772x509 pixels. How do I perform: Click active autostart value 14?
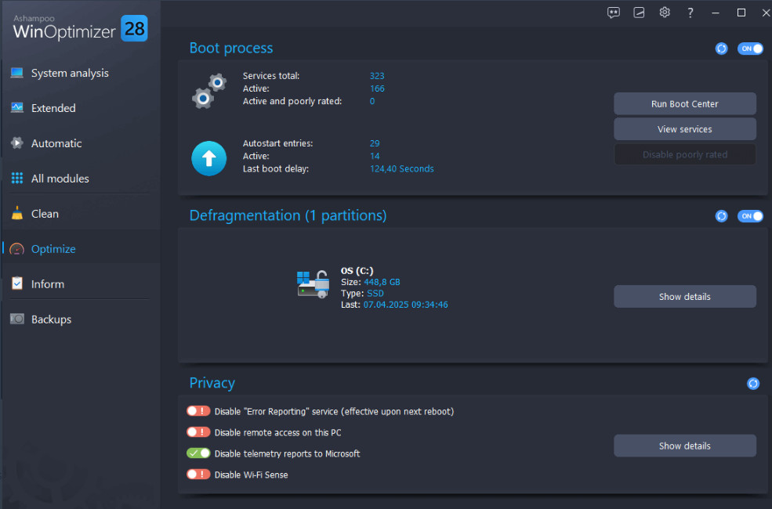point(375,156)
